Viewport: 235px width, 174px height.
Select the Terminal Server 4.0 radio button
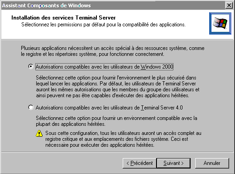point(31,107)
